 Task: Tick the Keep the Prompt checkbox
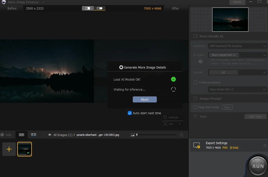(196, 107)
